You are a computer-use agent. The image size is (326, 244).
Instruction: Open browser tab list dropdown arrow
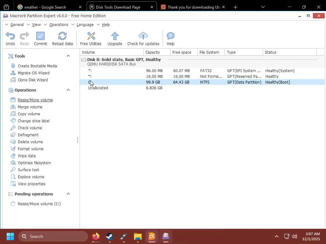[x=263, y=7]
